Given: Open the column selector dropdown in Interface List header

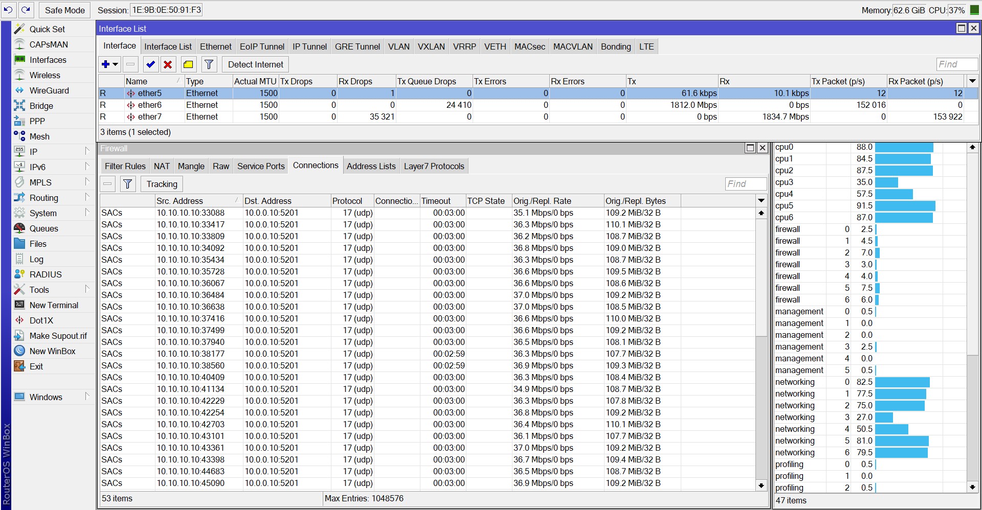Looking at the screenshot, I should pyautogui.click(x=972, y=81).
